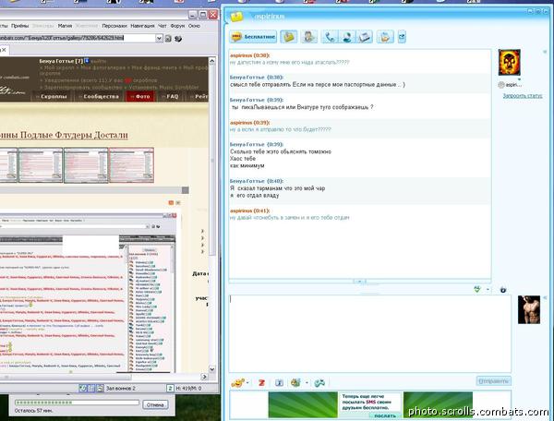Expand the browser address bar dropdown
Image resolution: width=554 pixels, height=421 pixels.
click(159, 38)
